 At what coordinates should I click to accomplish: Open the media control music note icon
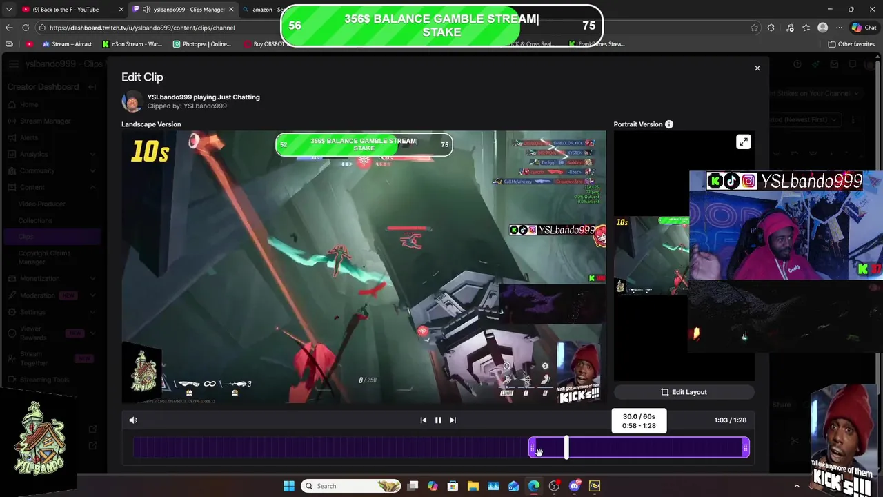[x=789, y=28]
